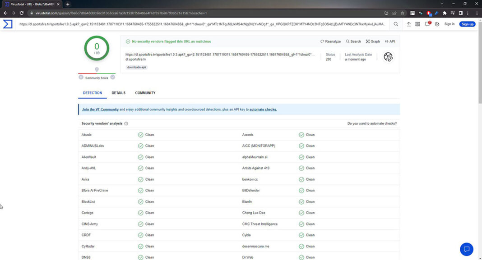Switch to the Details tab
Viewport: 482px width, 260px height.
(119, 93)
